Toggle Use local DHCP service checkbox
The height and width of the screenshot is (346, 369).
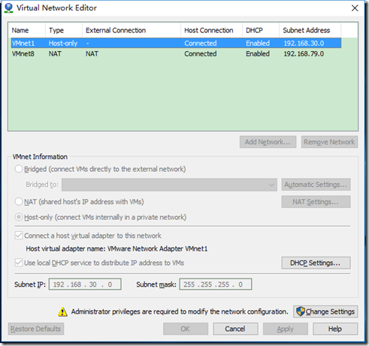[x=19, y=263]
